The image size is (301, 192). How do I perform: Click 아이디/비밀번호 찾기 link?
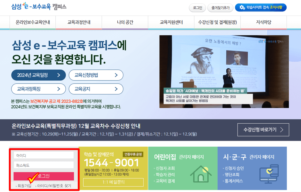click(x=54, y=186)
